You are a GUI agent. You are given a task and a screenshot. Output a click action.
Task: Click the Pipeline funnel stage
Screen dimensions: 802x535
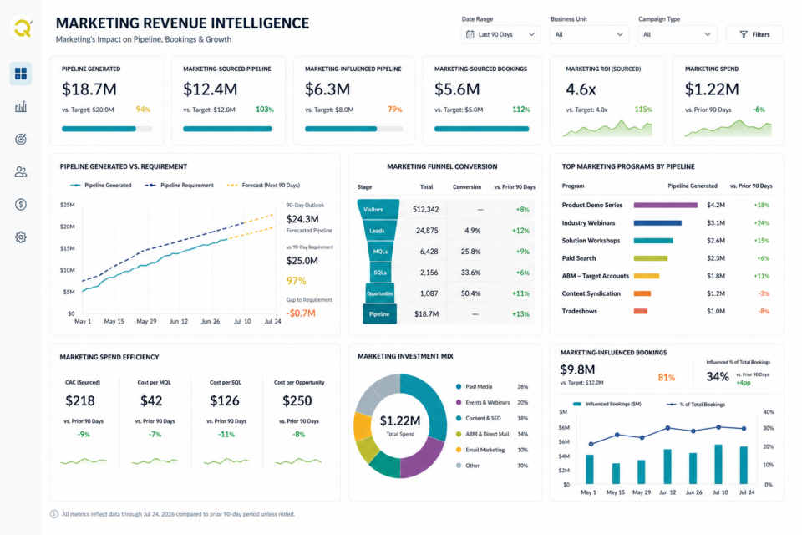(x=379, y=313)
